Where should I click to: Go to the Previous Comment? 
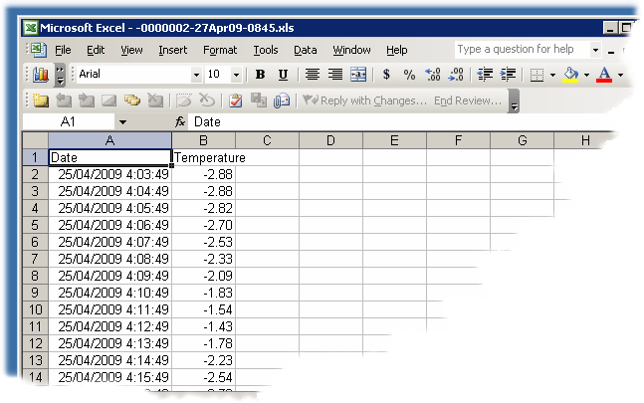point(64,101)
